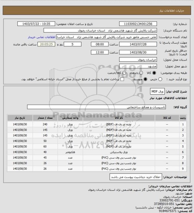Image resolution: width=194 pixels, height=213 pixels.
Task: Click the validity hour field 12:00
Action: 100,52
